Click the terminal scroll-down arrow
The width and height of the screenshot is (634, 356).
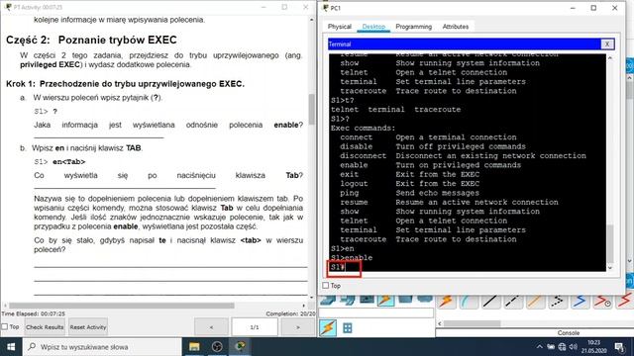[x=610, y=268]
